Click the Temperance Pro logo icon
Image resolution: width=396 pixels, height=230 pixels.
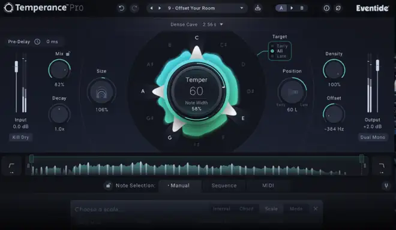[x=8, y=8]
